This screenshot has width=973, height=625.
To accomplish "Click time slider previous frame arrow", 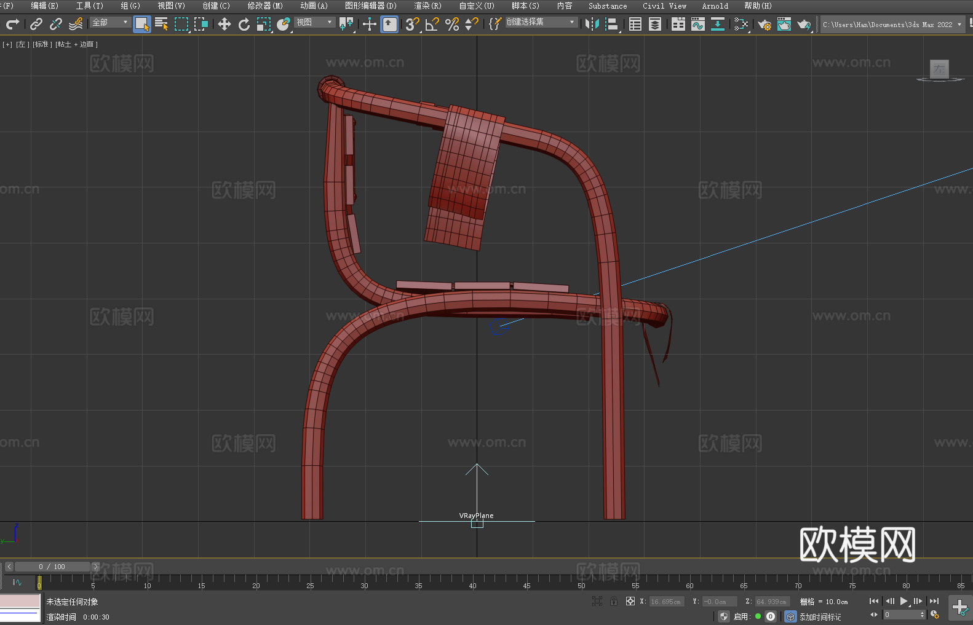I will click(x=9, y=567).
